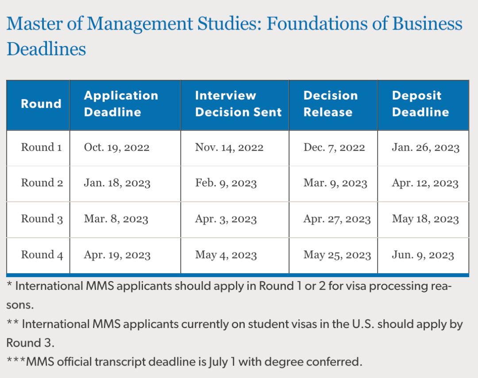Click the visa processing footnote text
The width and height of the screenshot is (478, 378).
point(229,295)
